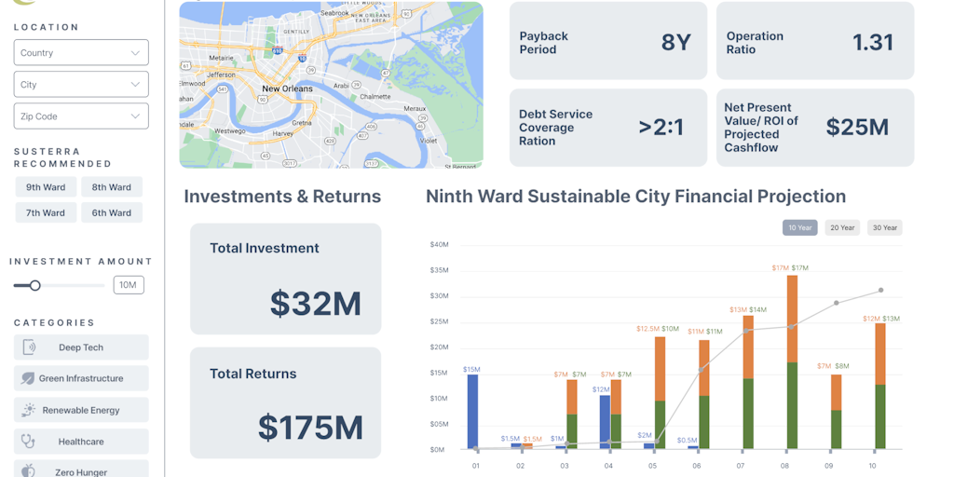Click the stacked bar for year 06
Image resolution: width=954 pixels, height=477 pixels.
(x=704, y=394)
